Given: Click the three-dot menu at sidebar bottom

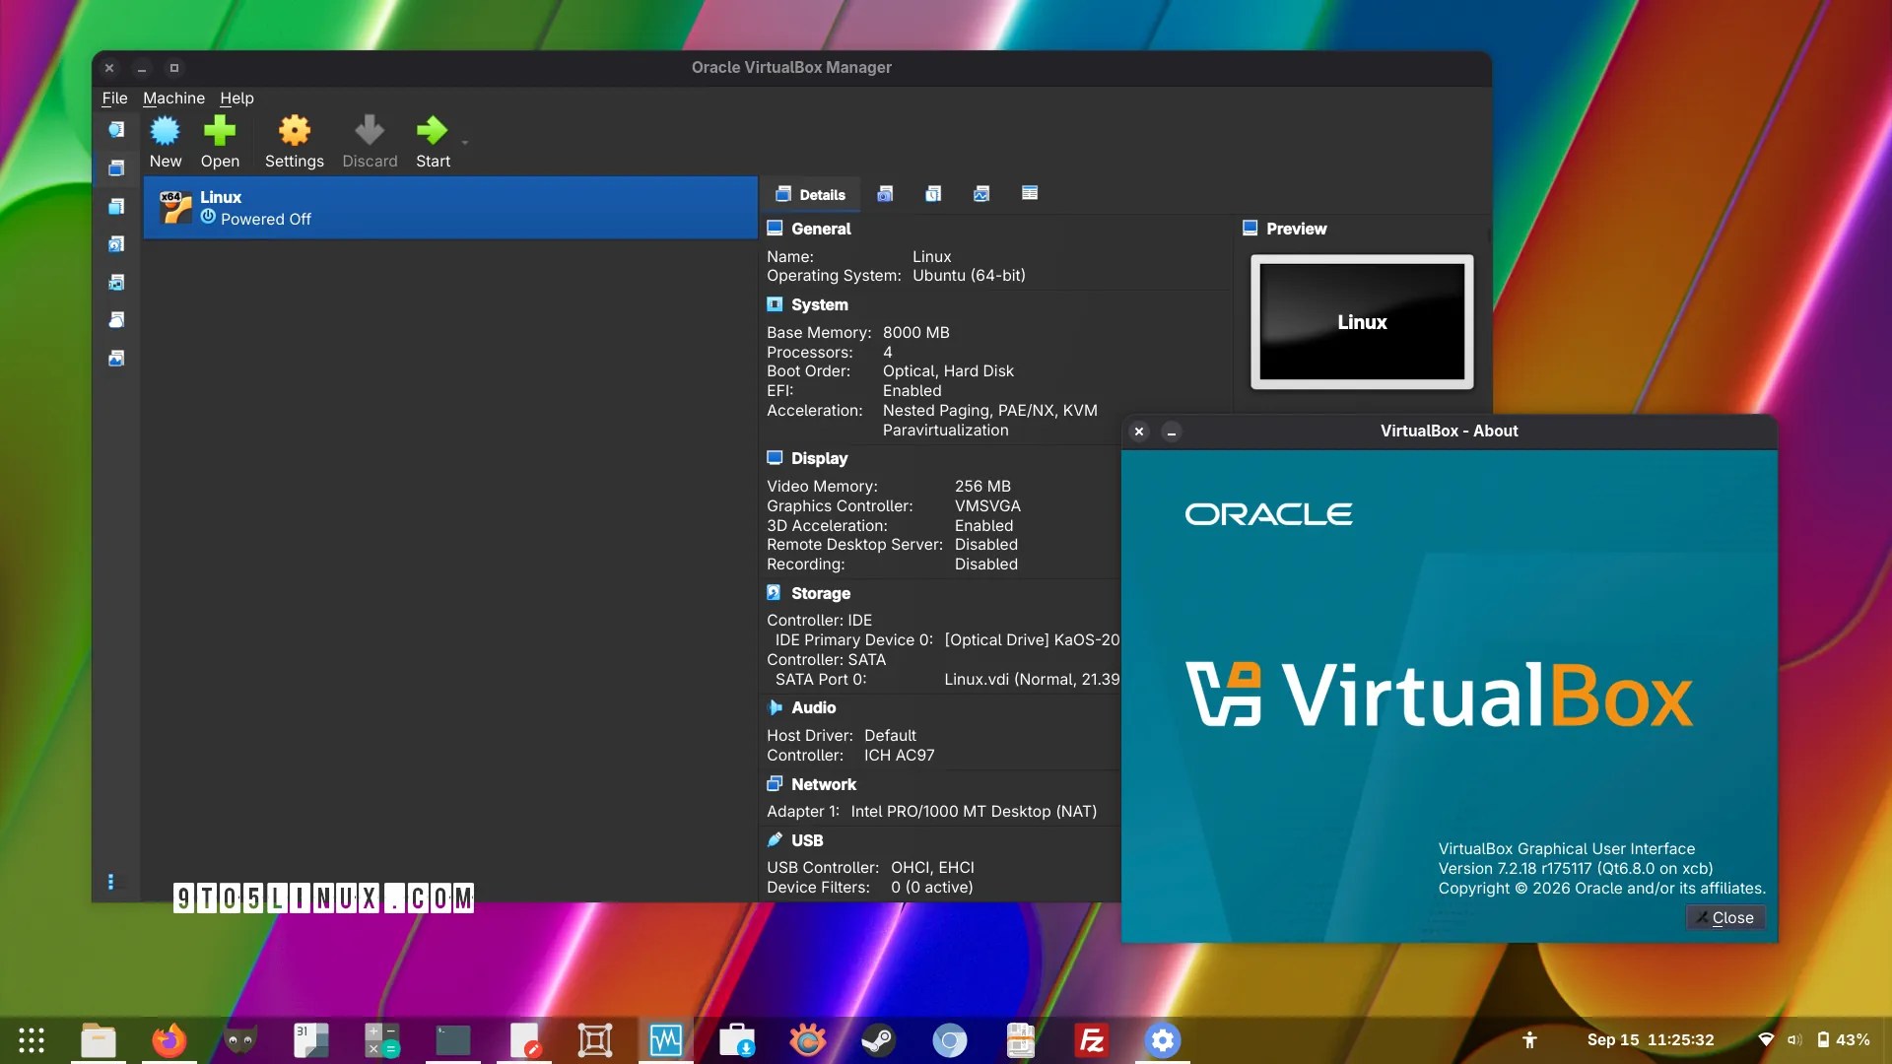Looking at the screenshot, I should pyautogui.click(x=110, y=882).
